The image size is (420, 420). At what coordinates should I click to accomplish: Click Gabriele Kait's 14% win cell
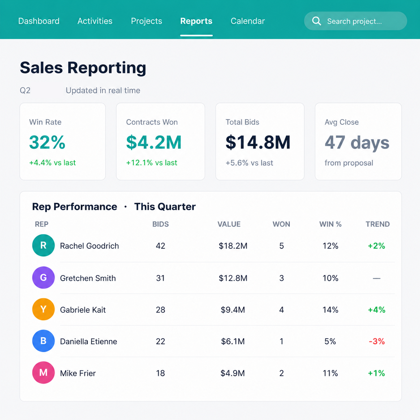coord(330,310)
